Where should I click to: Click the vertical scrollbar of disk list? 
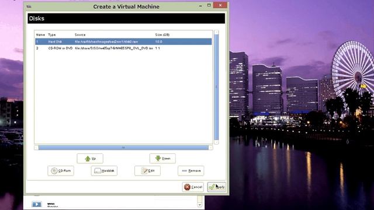click(x=216, y=87)
